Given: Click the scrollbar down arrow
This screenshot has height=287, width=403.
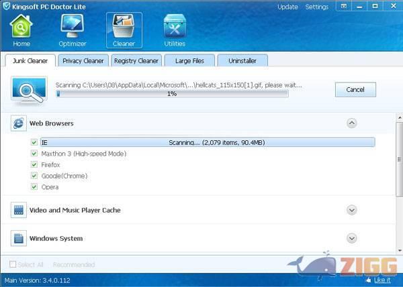Looking at the screenshot, I should point(400,250).
